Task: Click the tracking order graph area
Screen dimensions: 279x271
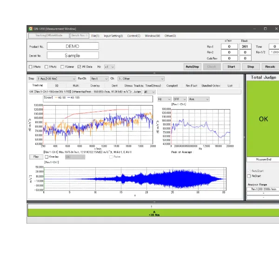Action: tap(98, 125)
